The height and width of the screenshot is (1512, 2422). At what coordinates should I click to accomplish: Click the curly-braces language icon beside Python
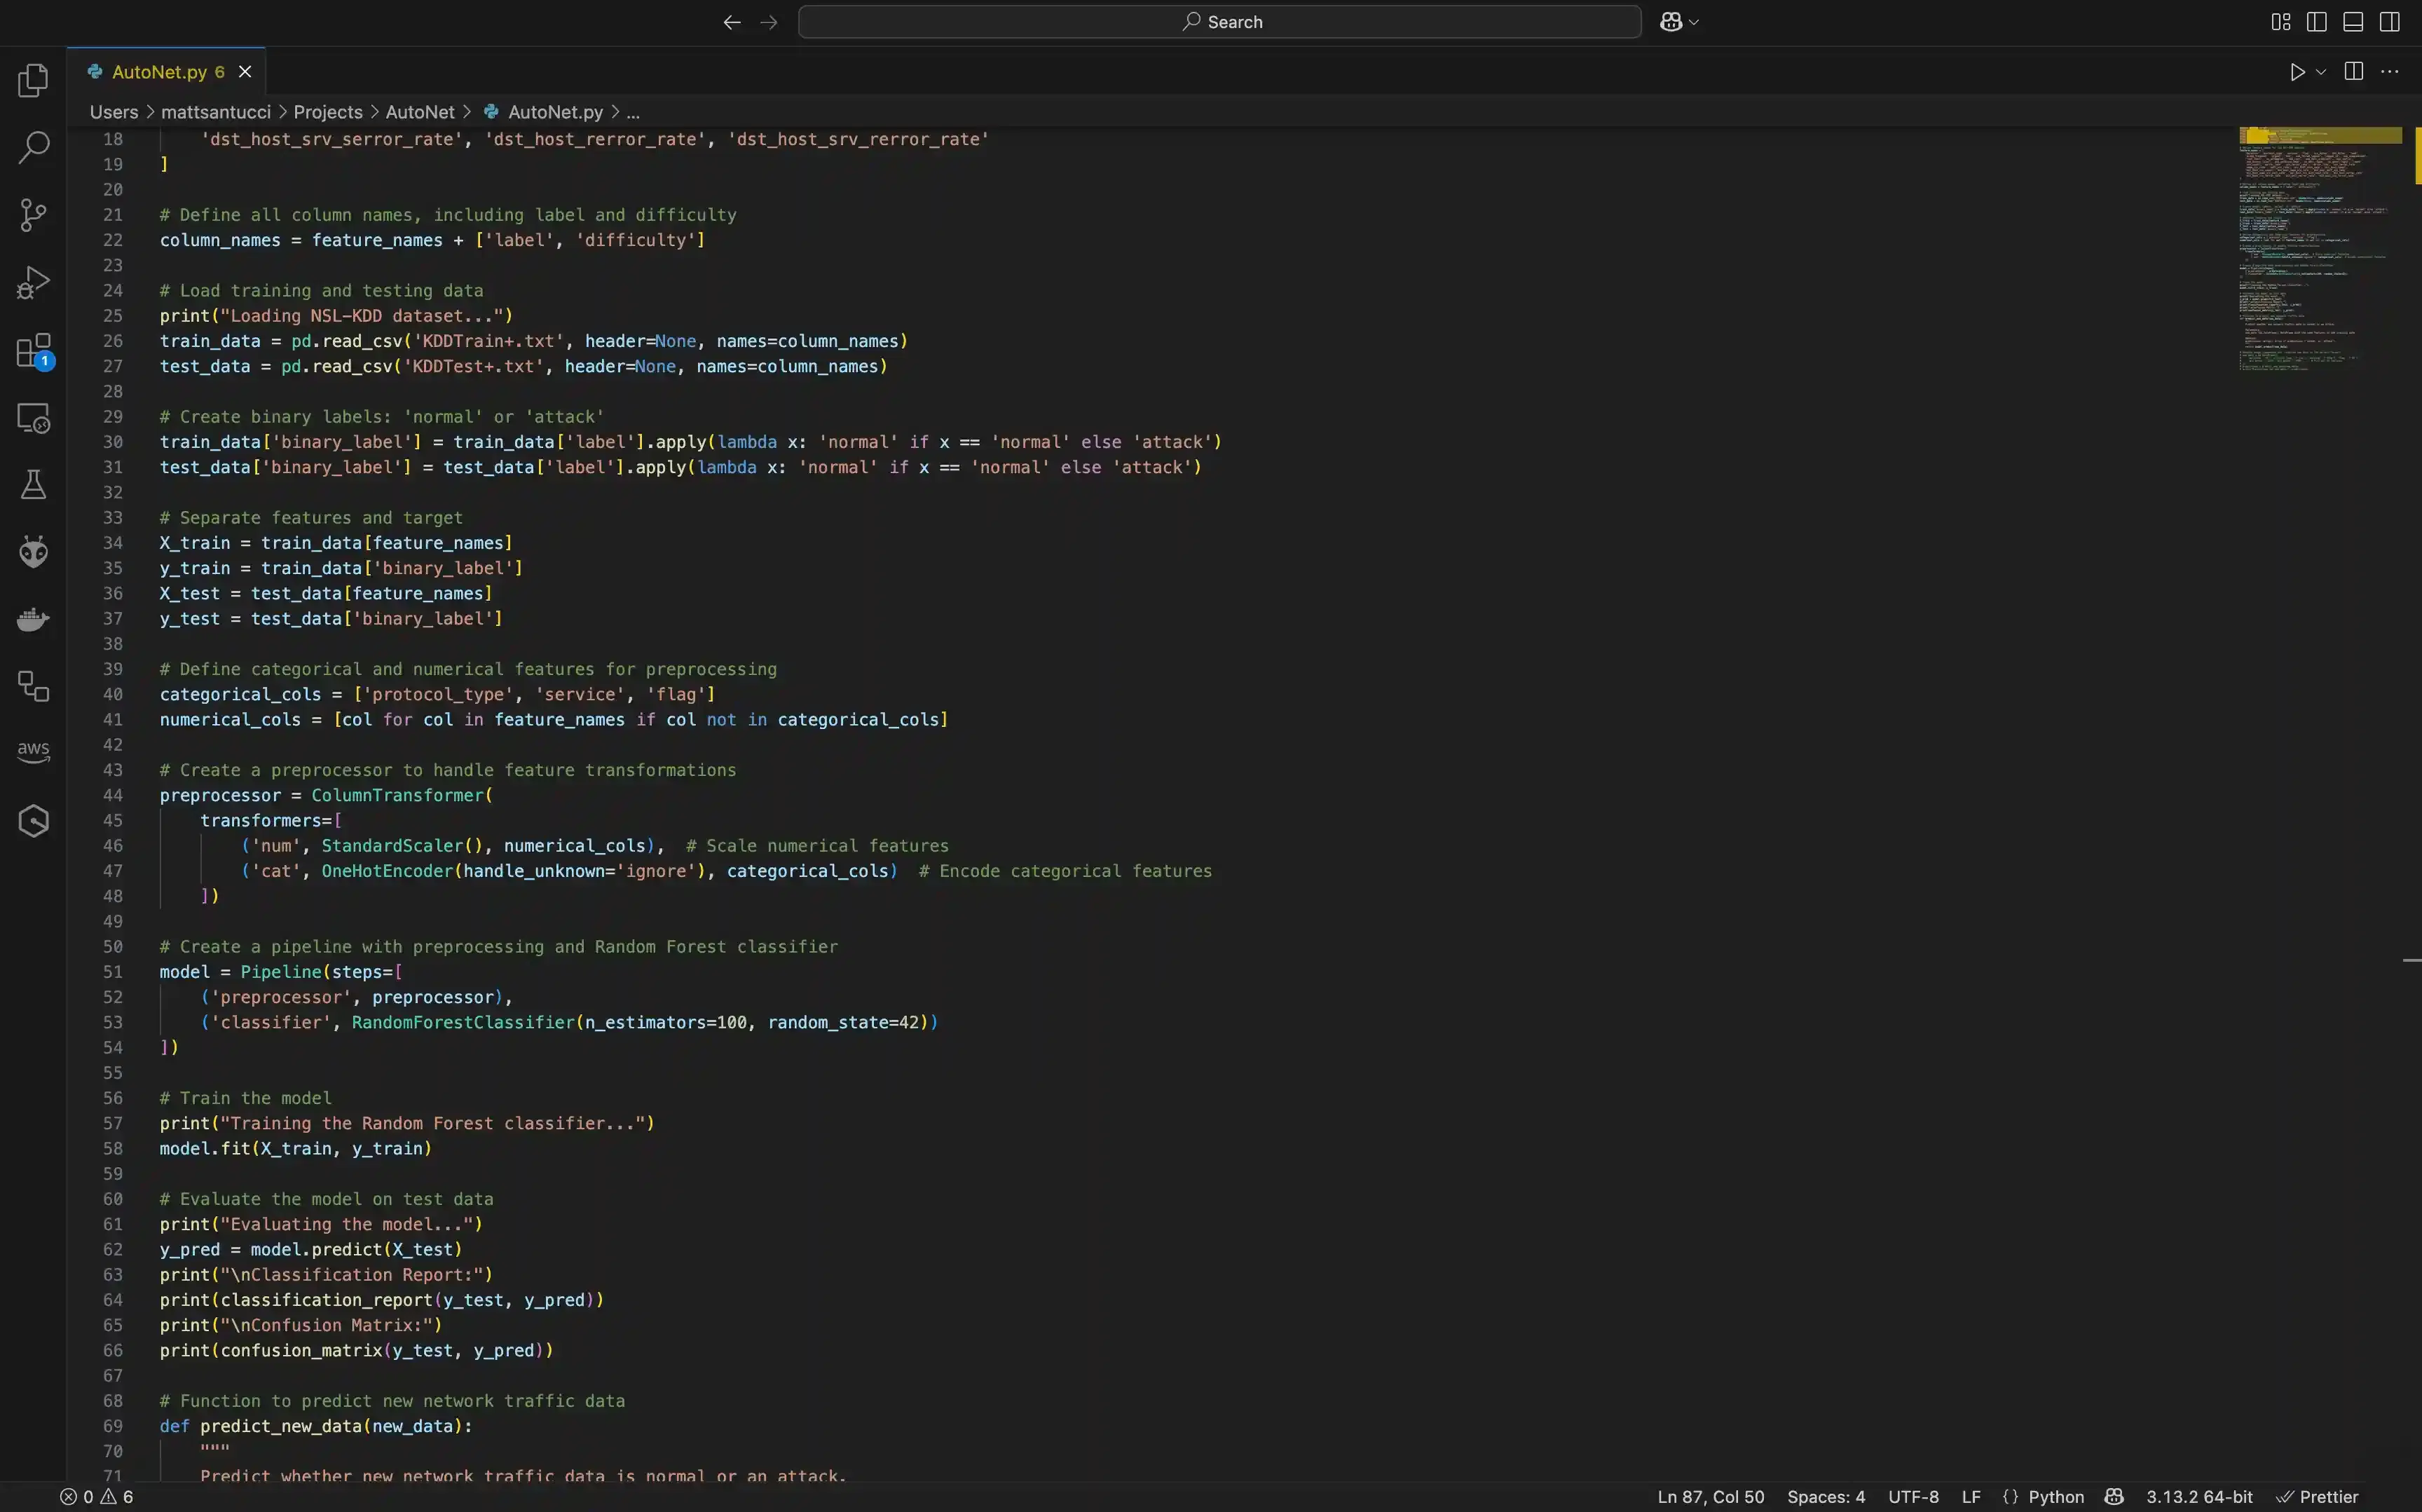[2010, 1497]
